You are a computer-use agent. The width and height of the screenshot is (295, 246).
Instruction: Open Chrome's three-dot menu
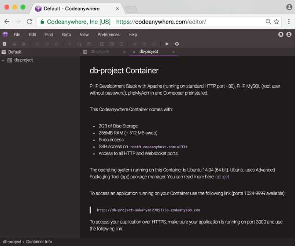point(289,22)
